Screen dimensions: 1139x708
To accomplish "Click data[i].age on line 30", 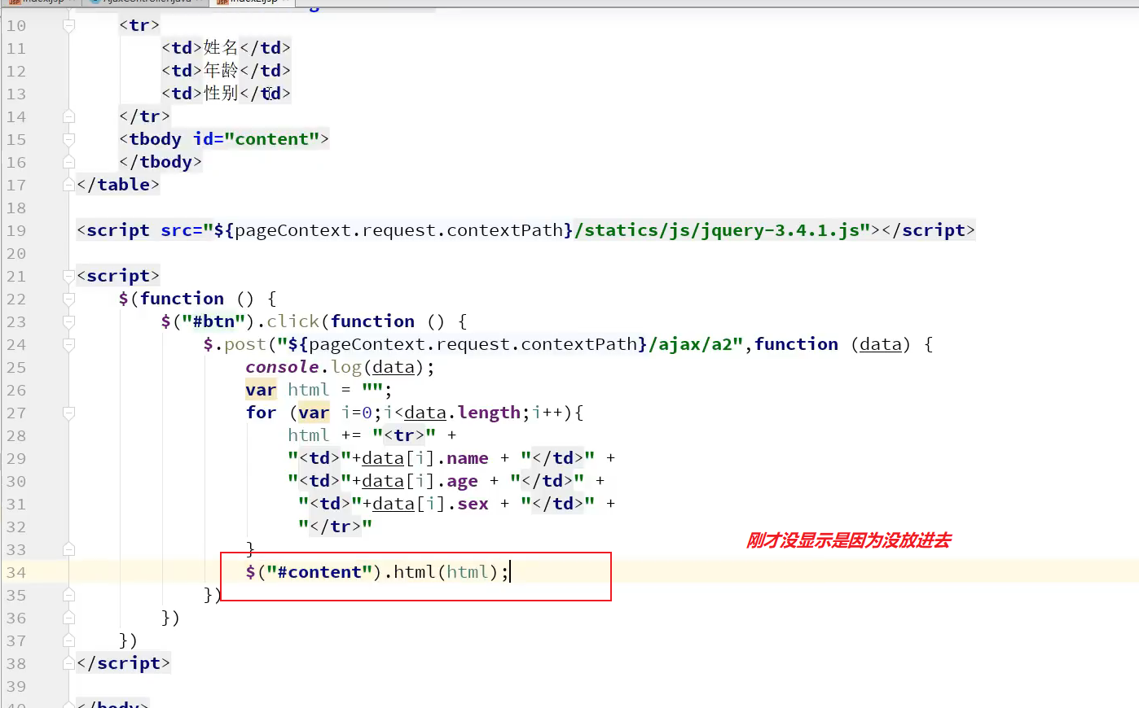I will 420,481.
